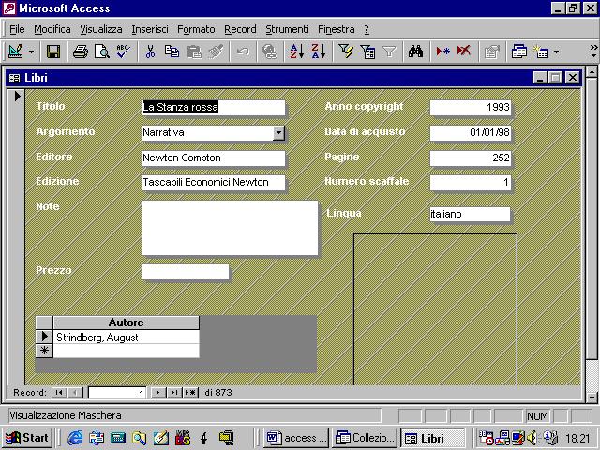Create new record from navigation bar

tap(190, 393)
